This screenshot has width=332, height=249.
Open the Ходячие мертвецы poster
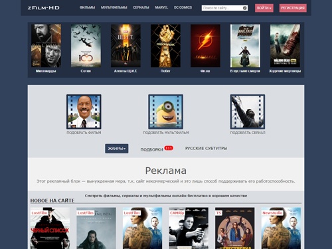click(x=285, y=46)
